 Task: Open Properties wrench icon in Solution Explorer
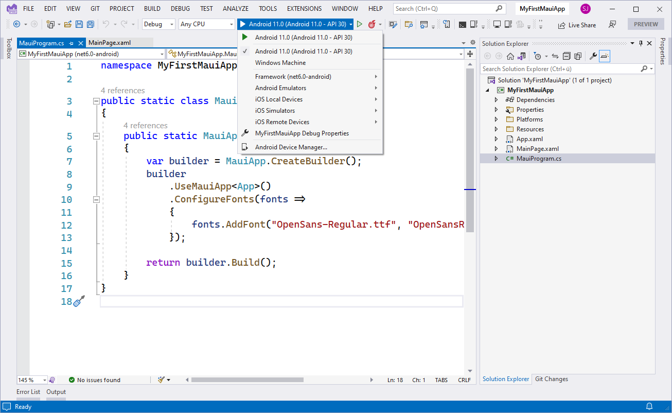click(x=593, y=56)
